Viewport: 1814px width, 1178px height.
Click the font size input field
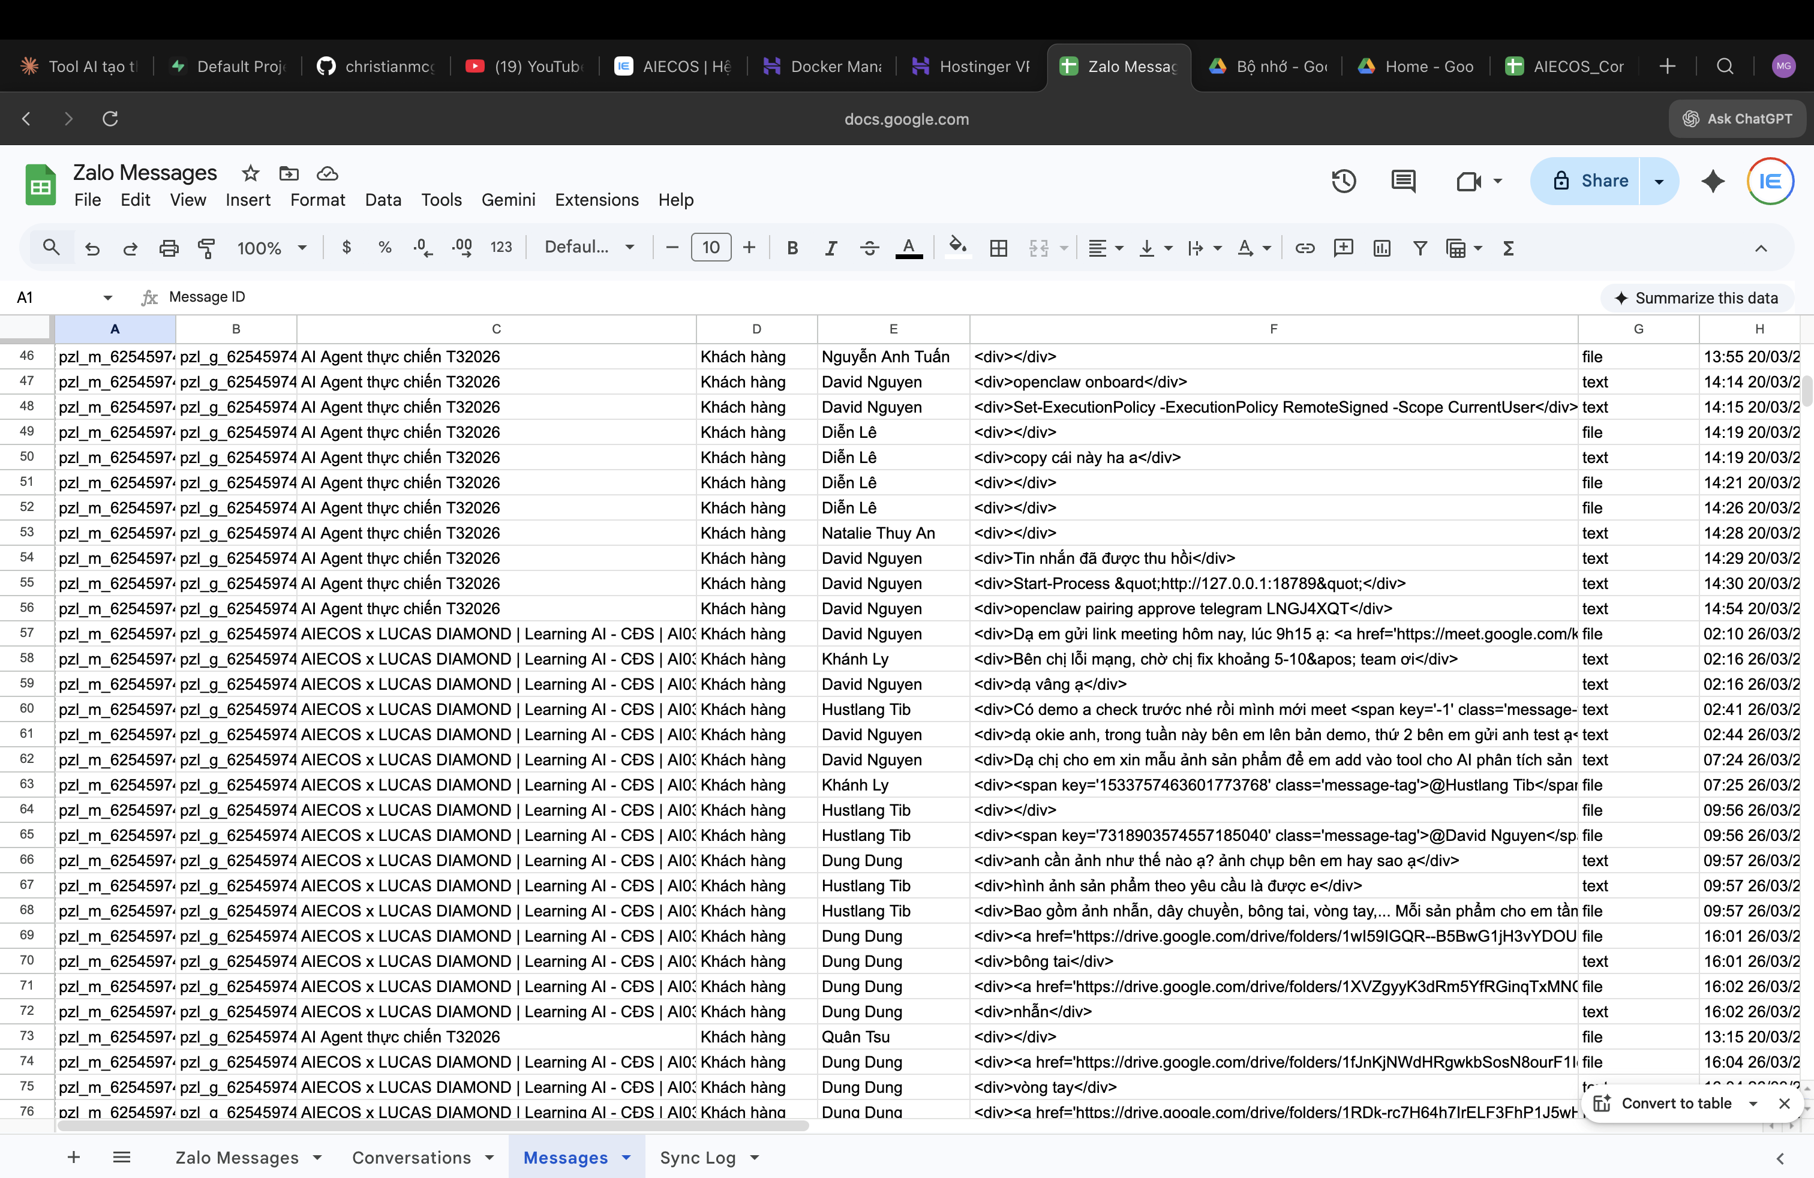point(711,247)
